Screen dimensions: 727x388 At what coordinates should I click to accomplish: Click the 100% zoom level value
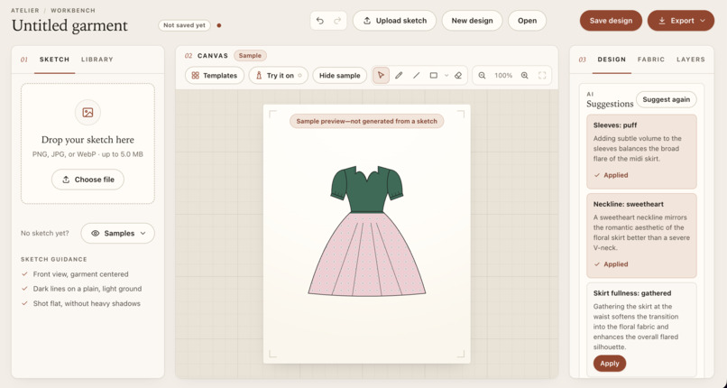(503, 76)
